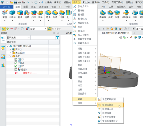143x126 pixels.
Task: Select the 抽壳 shell tool
Action: 110,14
